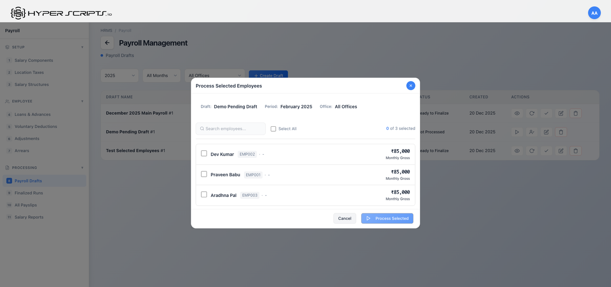Open Voluntary Deductions in sidebar
611x287 pixels.
44,127
